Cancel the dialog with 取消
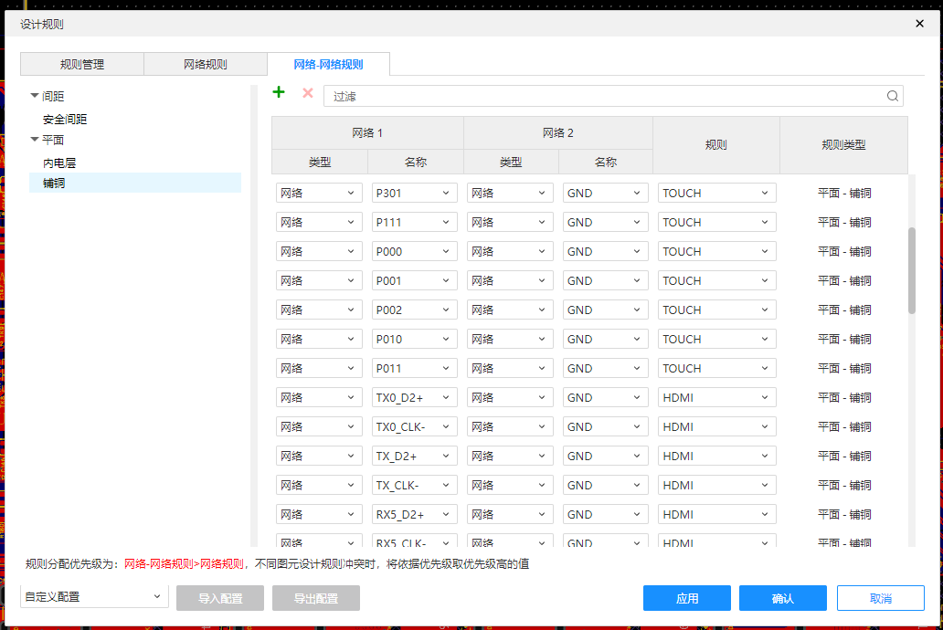943x630 pixels. (881, 598)
